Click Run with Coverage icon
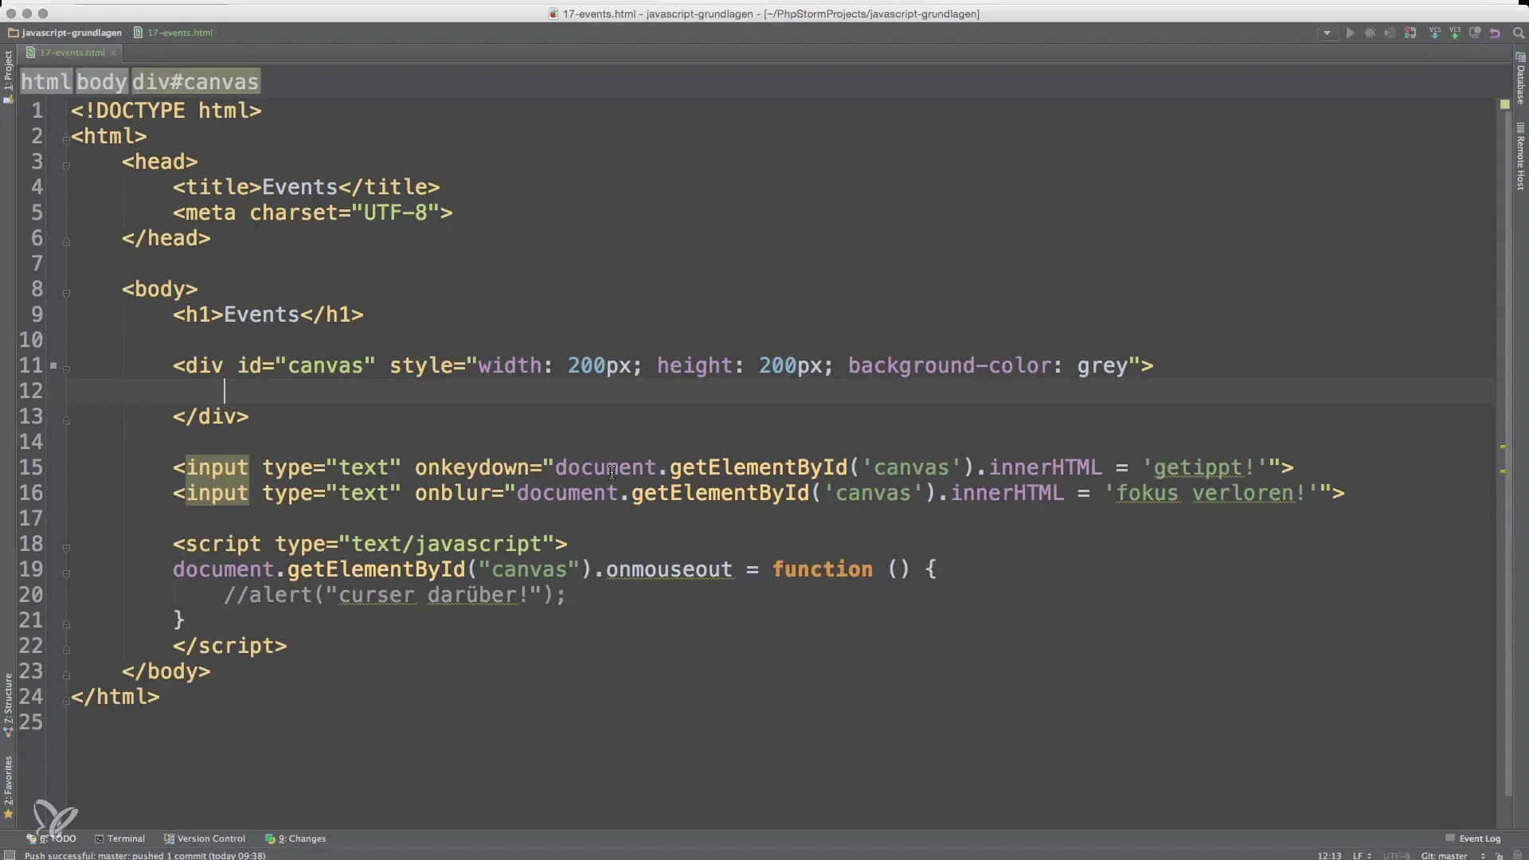The height and width of the screenshot is (860, 1529). (x=1390, y=33)
